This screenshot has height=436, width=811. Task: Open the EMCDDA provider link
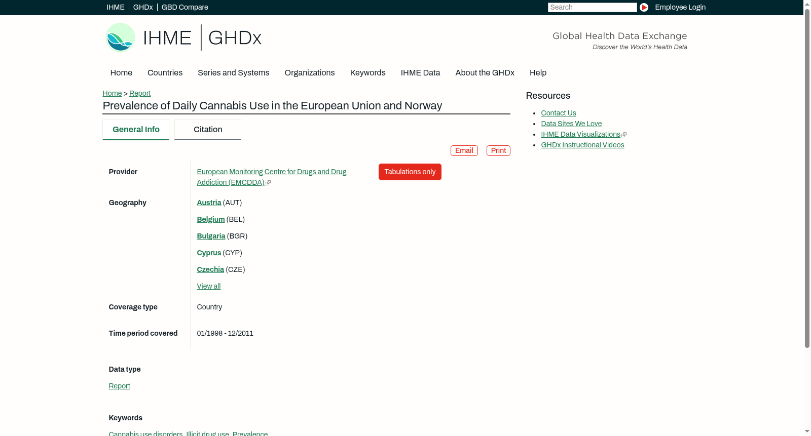click(x=272, y=177)
